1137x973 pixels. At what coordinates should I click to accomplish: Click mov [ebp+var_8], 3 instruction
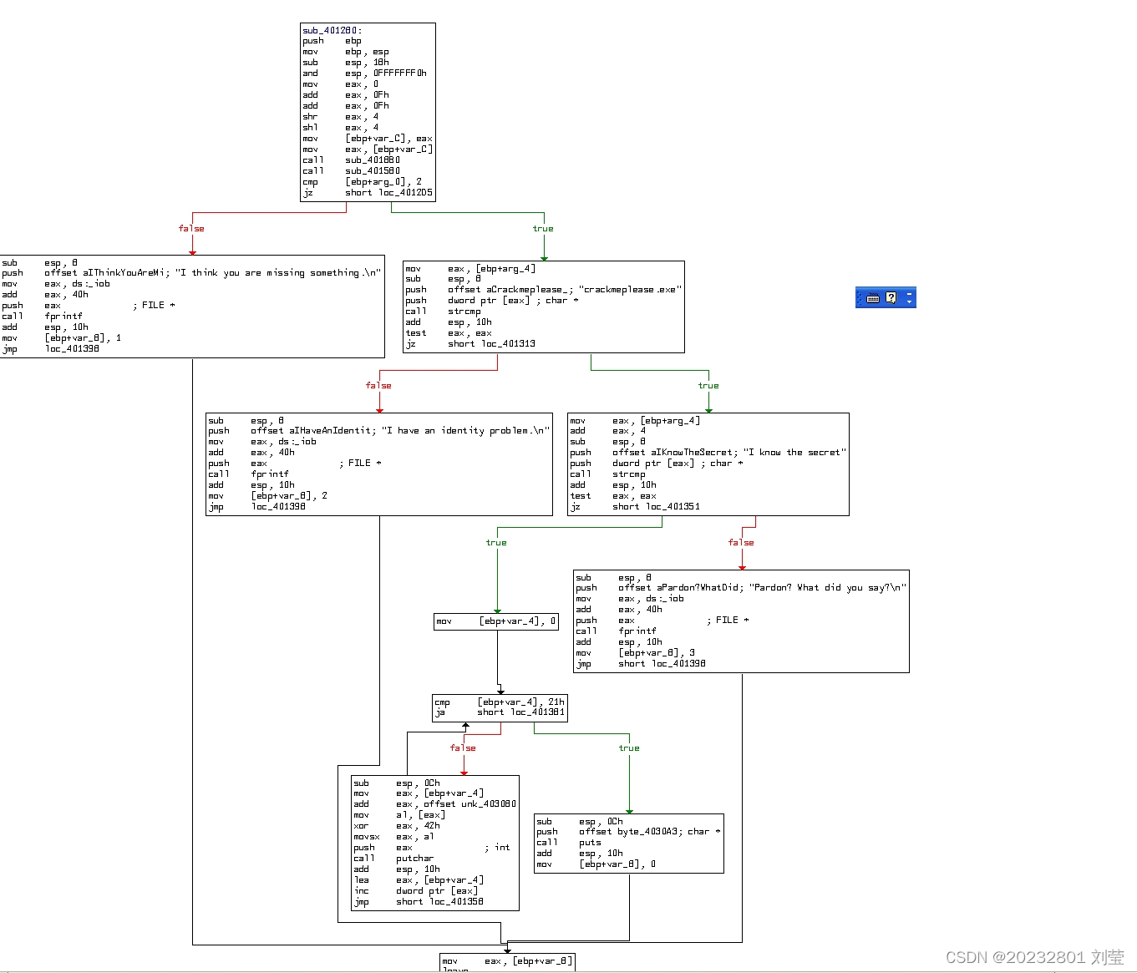pyautogui.click(x=636, y=652)
